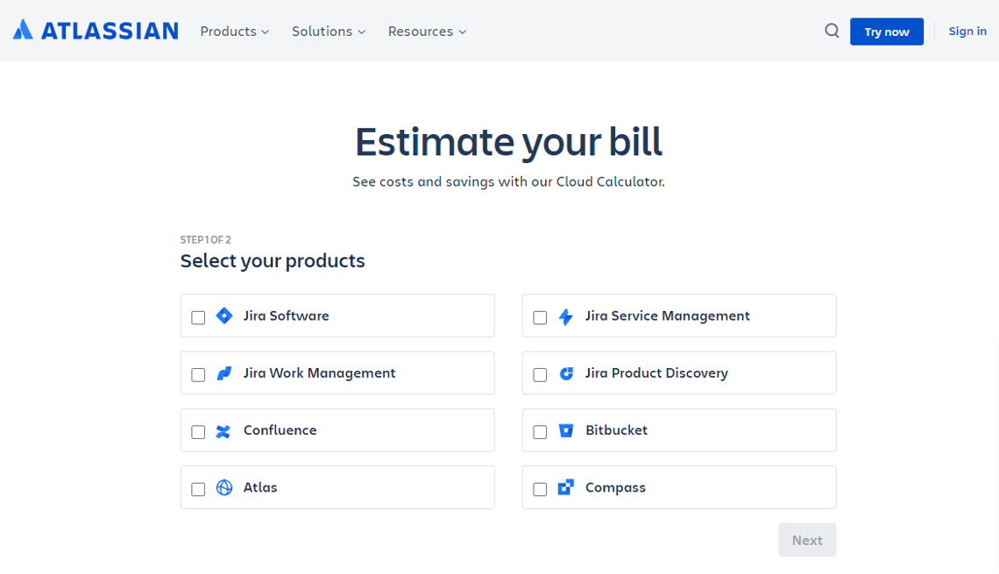Open the Products dropdown
The image size is (999, 574).
[234, 31]
